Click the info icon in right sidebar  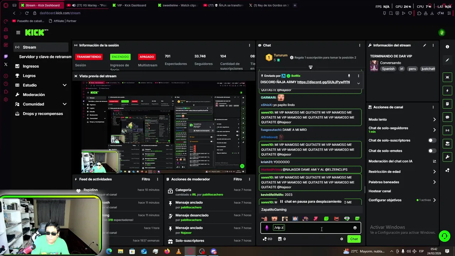coord(447,47)
